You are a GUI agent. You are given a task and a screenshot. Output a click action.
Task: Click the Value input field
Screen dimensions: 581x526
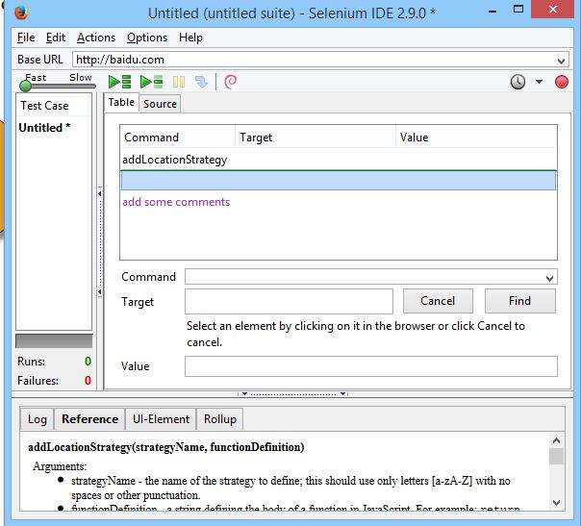[x=371, y=366]
